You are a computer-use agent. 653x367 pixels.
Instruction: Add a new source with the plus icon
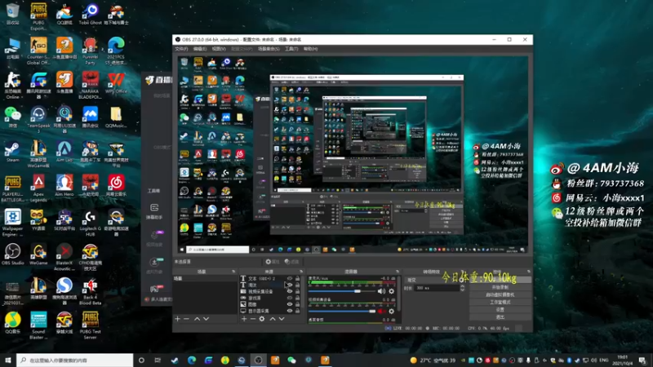click(244, 319)
